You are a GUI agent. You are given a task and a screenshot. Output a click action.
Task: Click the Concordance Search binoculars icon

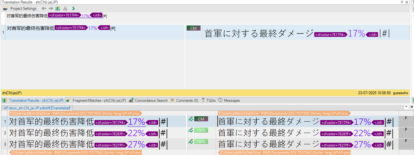pyautogui.click(x=131, y=101)
